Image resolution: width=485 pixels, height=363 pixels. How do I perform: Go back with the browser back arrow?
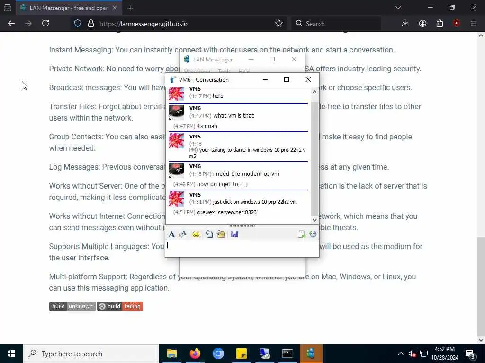coord(11,24)
